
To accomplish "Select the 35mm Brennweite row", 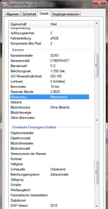I will pyautogui.click(x=50, y=118).
